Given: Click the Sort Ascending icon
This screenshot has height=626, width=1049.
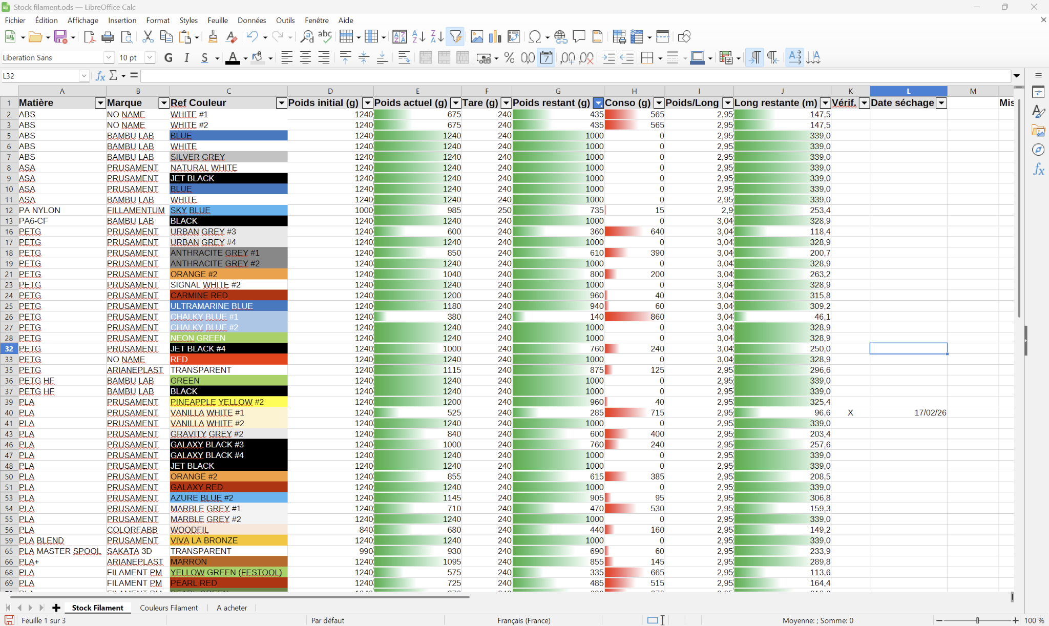Looking at the screenshot, I should coord(418,37).
